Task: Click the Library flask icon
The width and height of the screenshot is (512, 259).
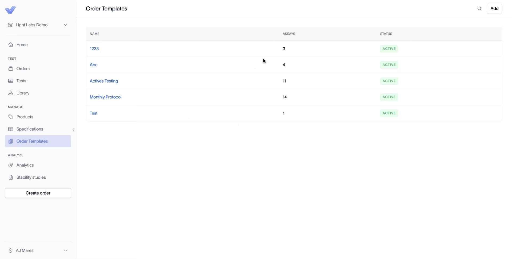Action: coord(11,93)
